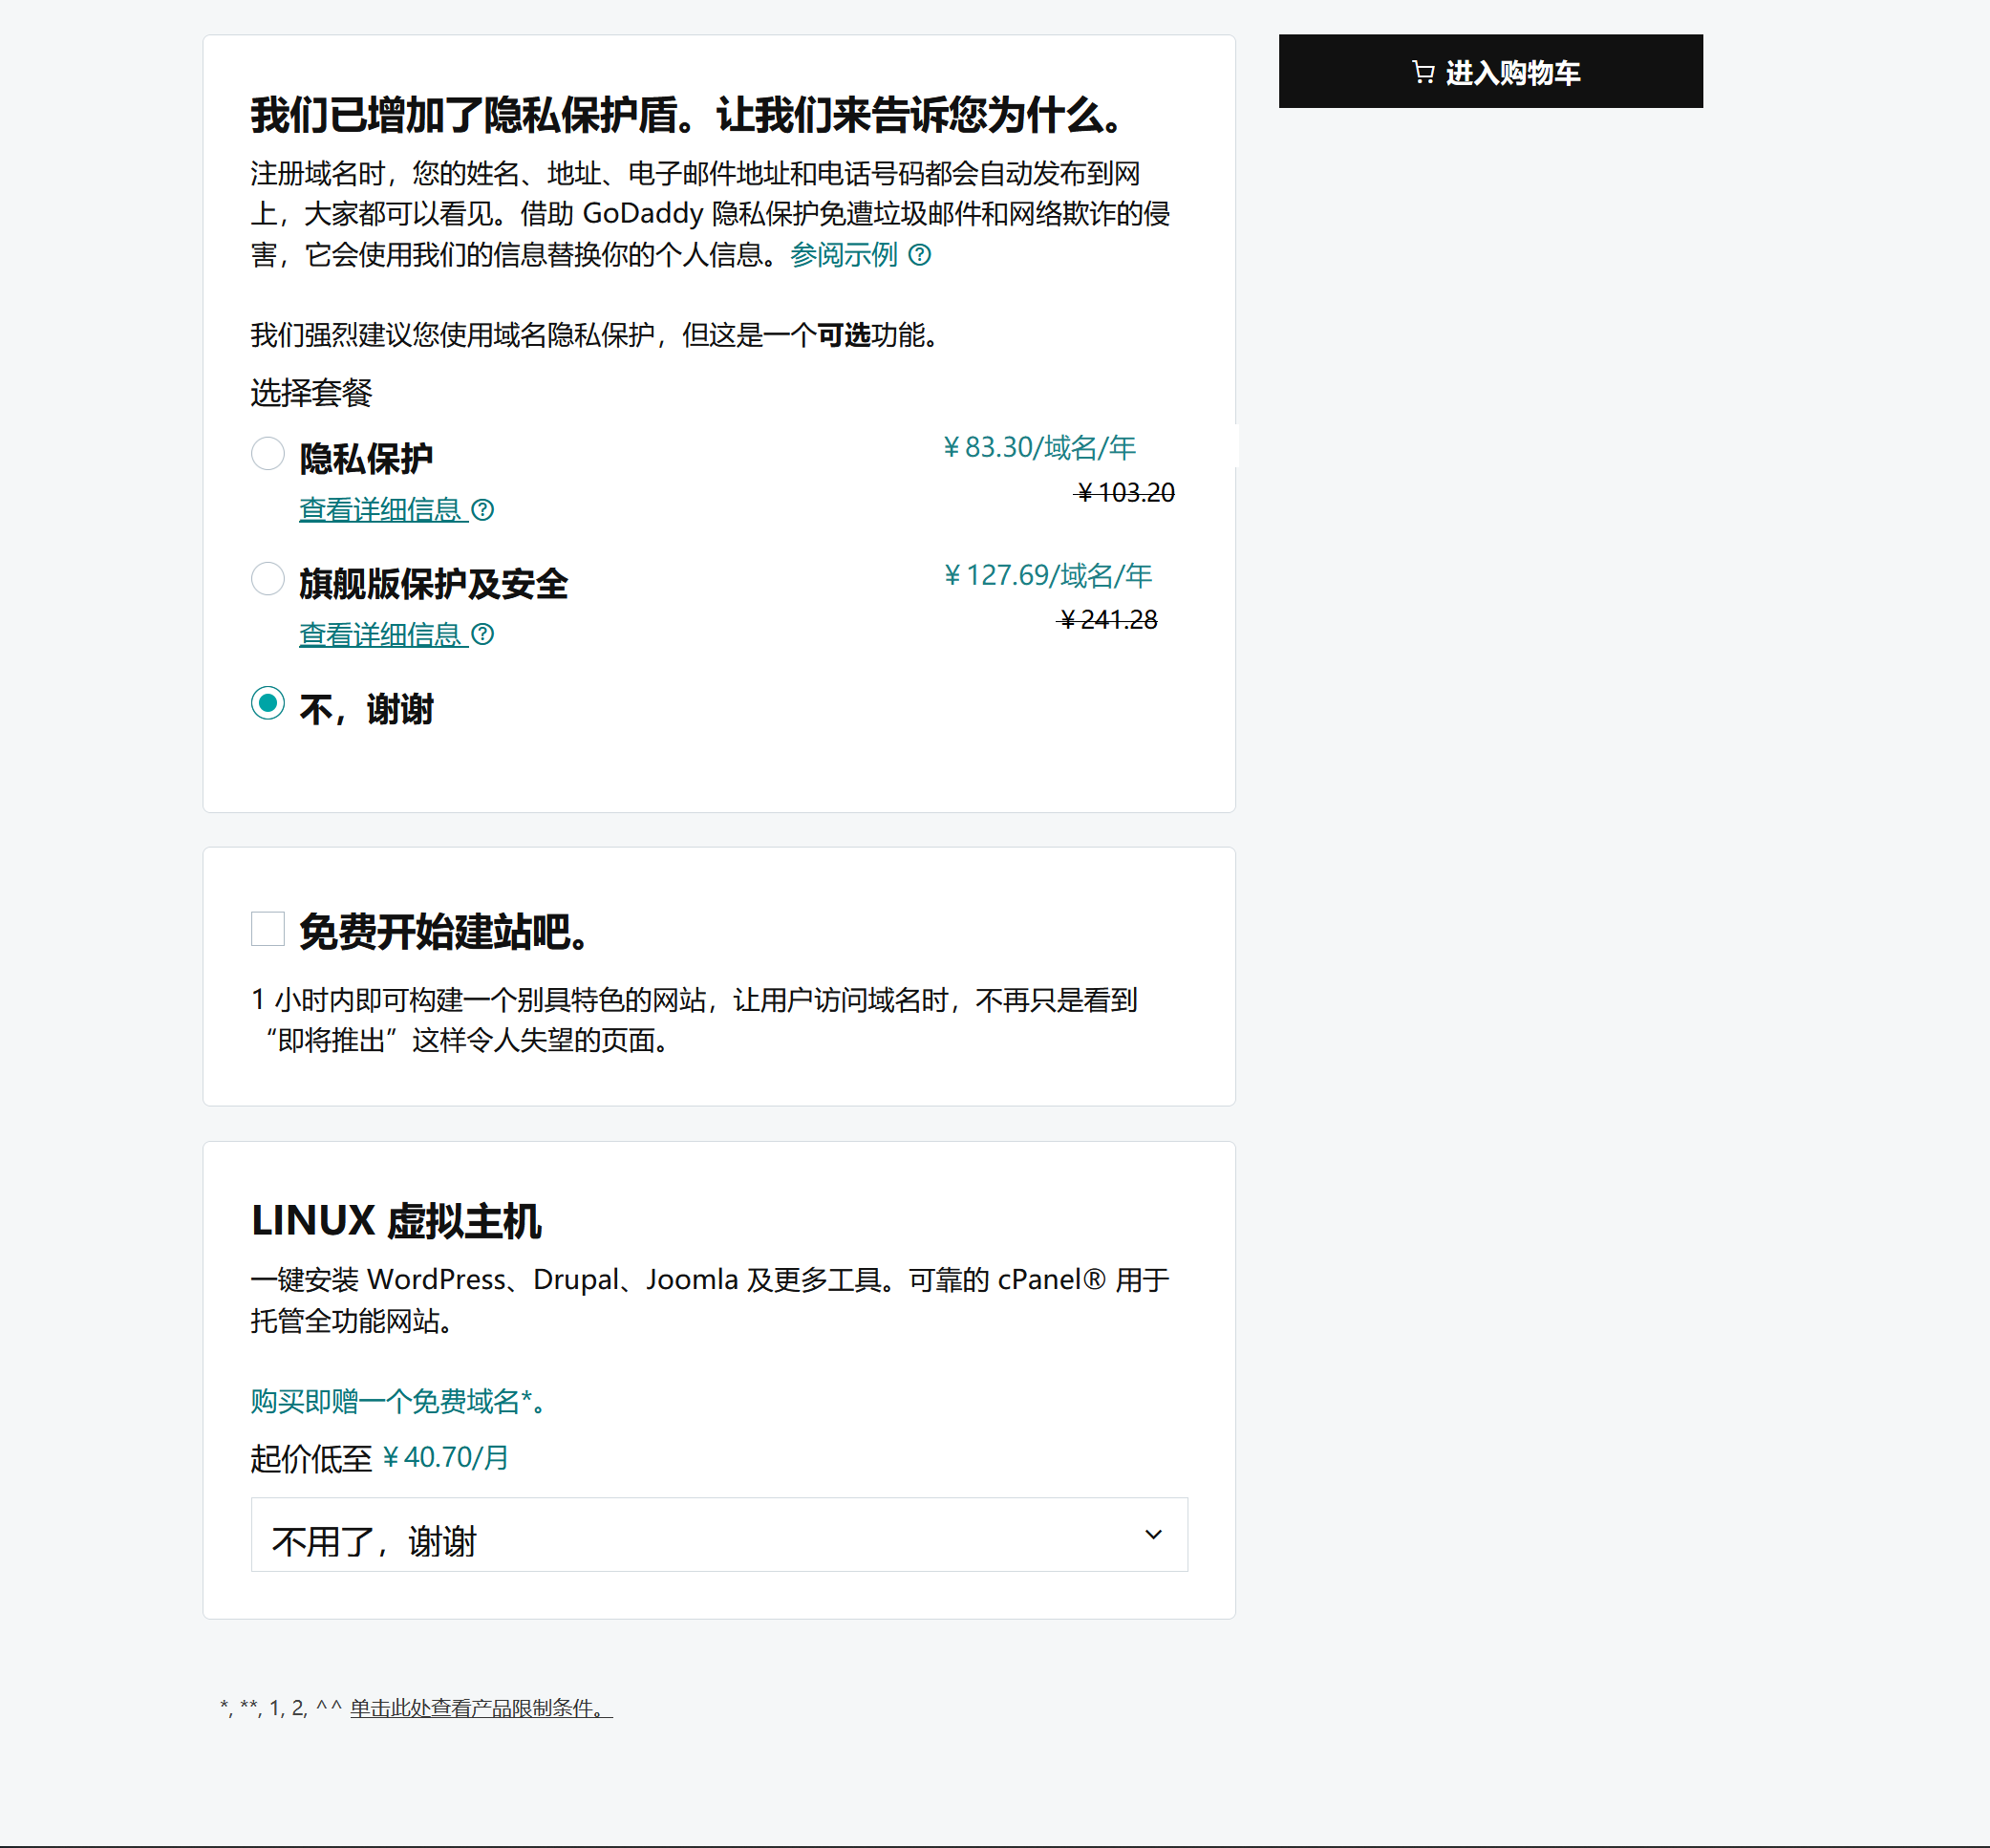1990x1848 pixels.
Task: Choose the 不，谢谢 radio option
Action: pyautogui.click(x=267, y=704)
